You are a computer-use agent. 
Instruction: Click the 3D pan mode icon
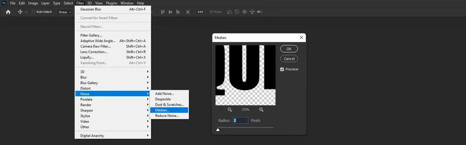point(245,12)
